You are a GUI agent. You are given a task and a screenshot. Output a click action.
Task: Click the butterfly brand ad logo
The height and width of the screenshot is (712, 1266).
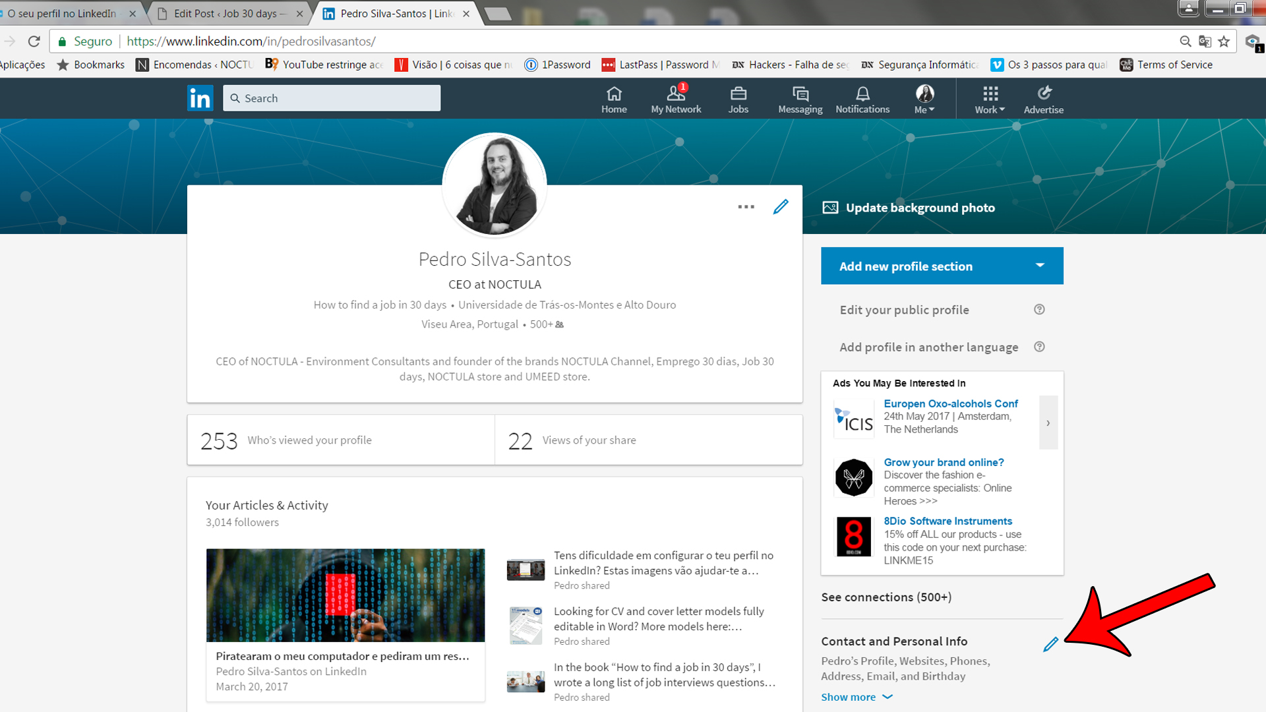(x=853, y=477)
